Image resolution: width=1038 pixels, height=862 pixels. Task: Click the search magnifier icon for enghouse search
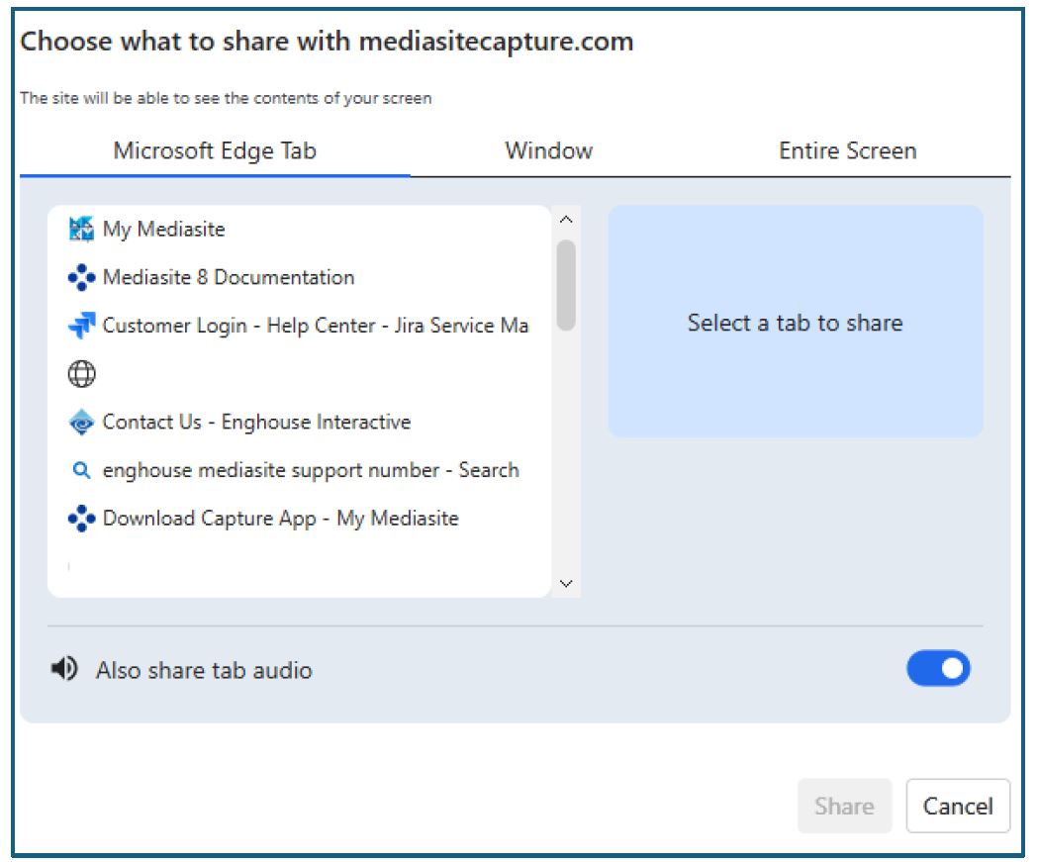[x=81, y=471]
